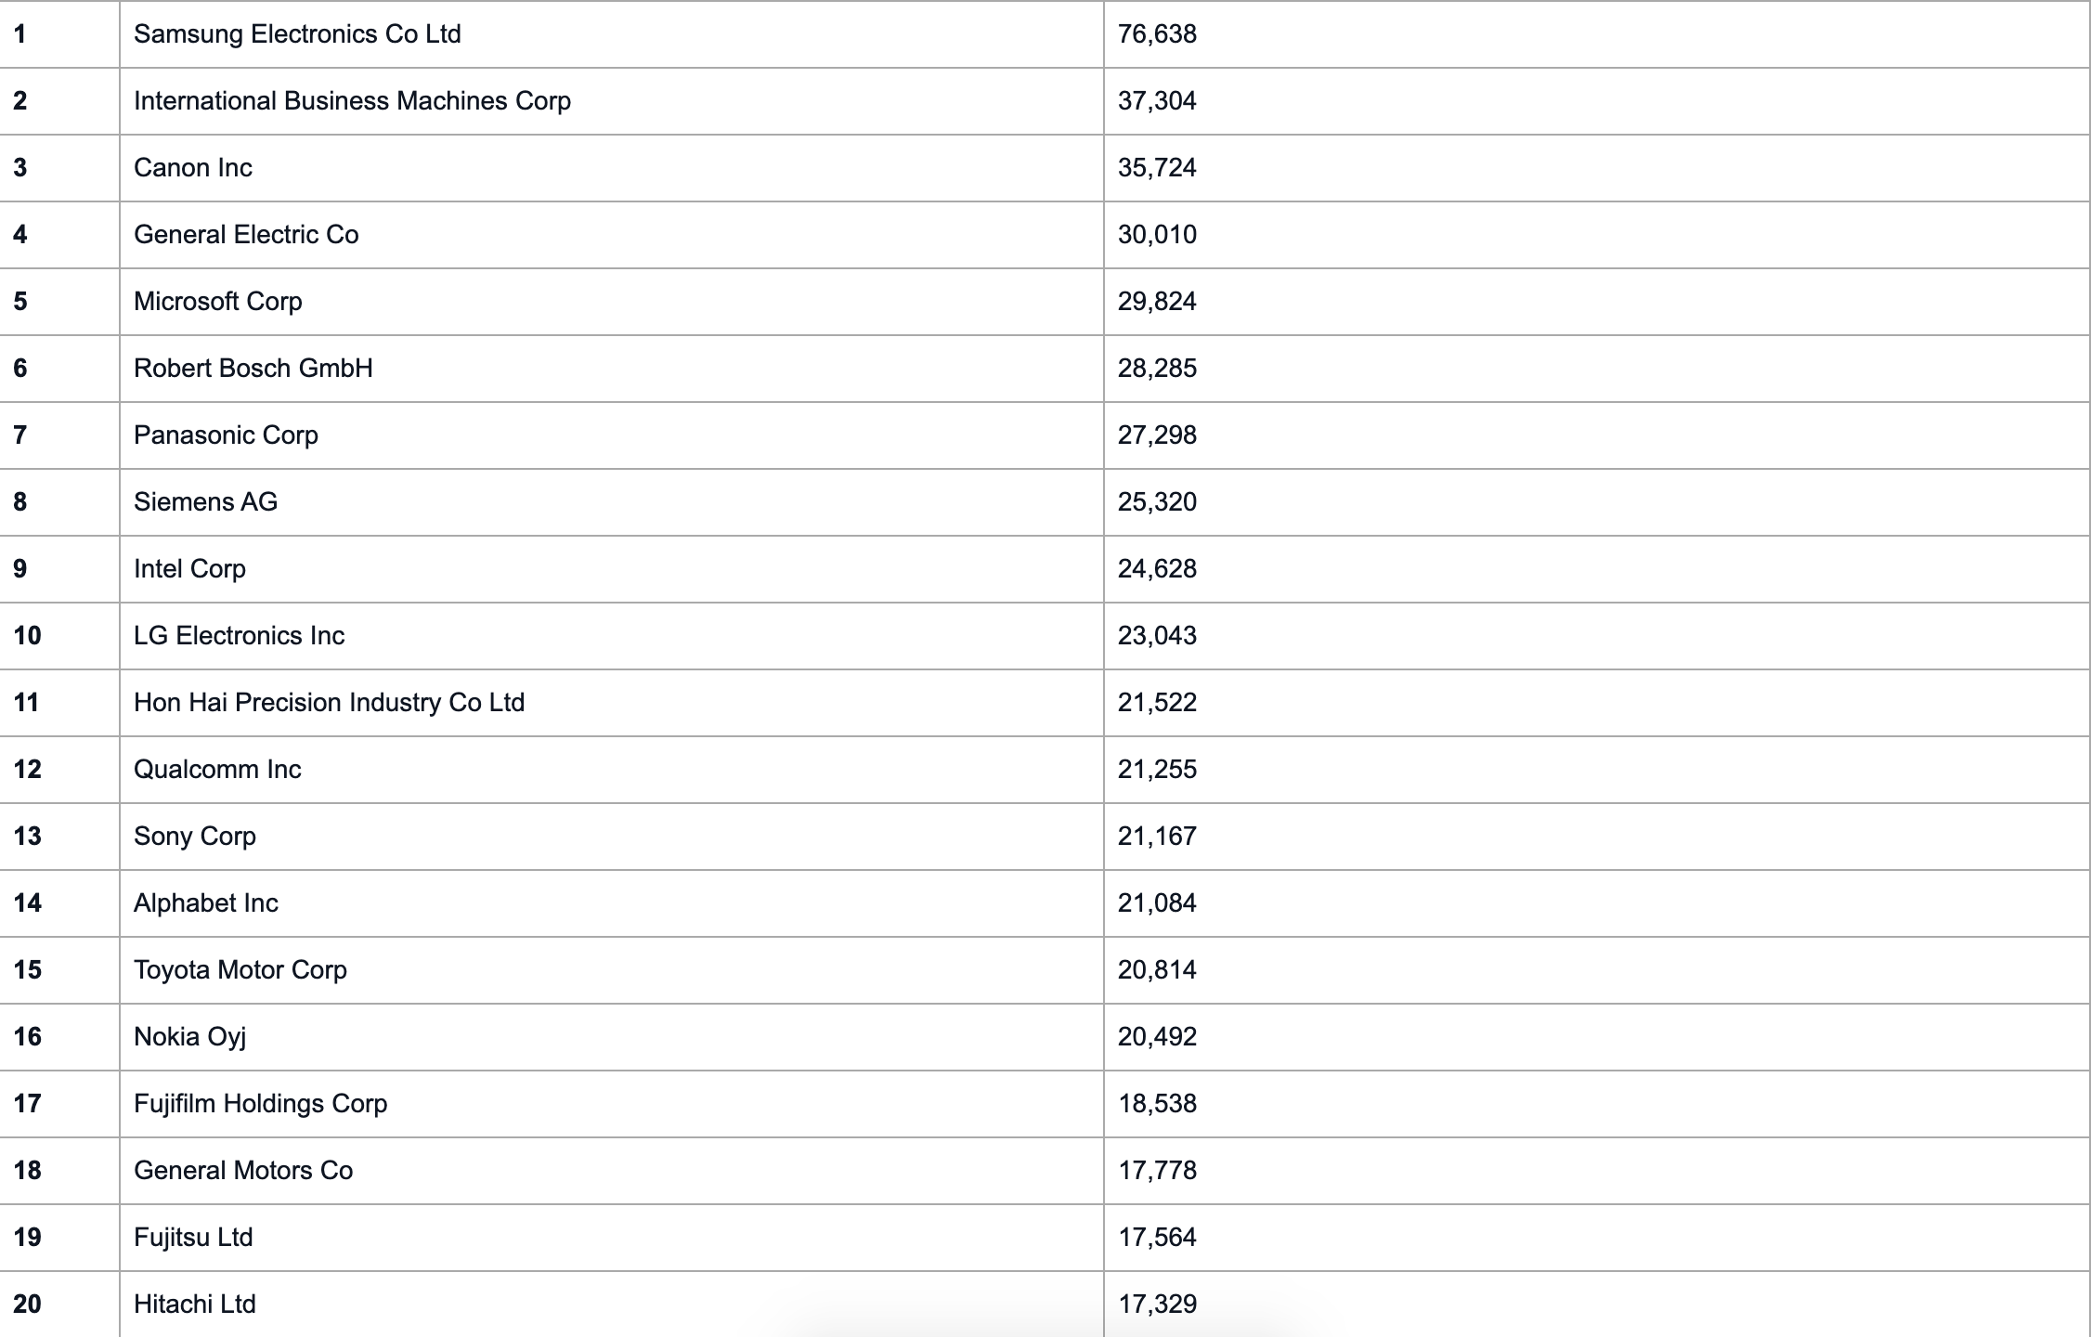Select the Robert Bosch GmbH cell
This screenshot has width=2091, height=1337.
point(253,369)
